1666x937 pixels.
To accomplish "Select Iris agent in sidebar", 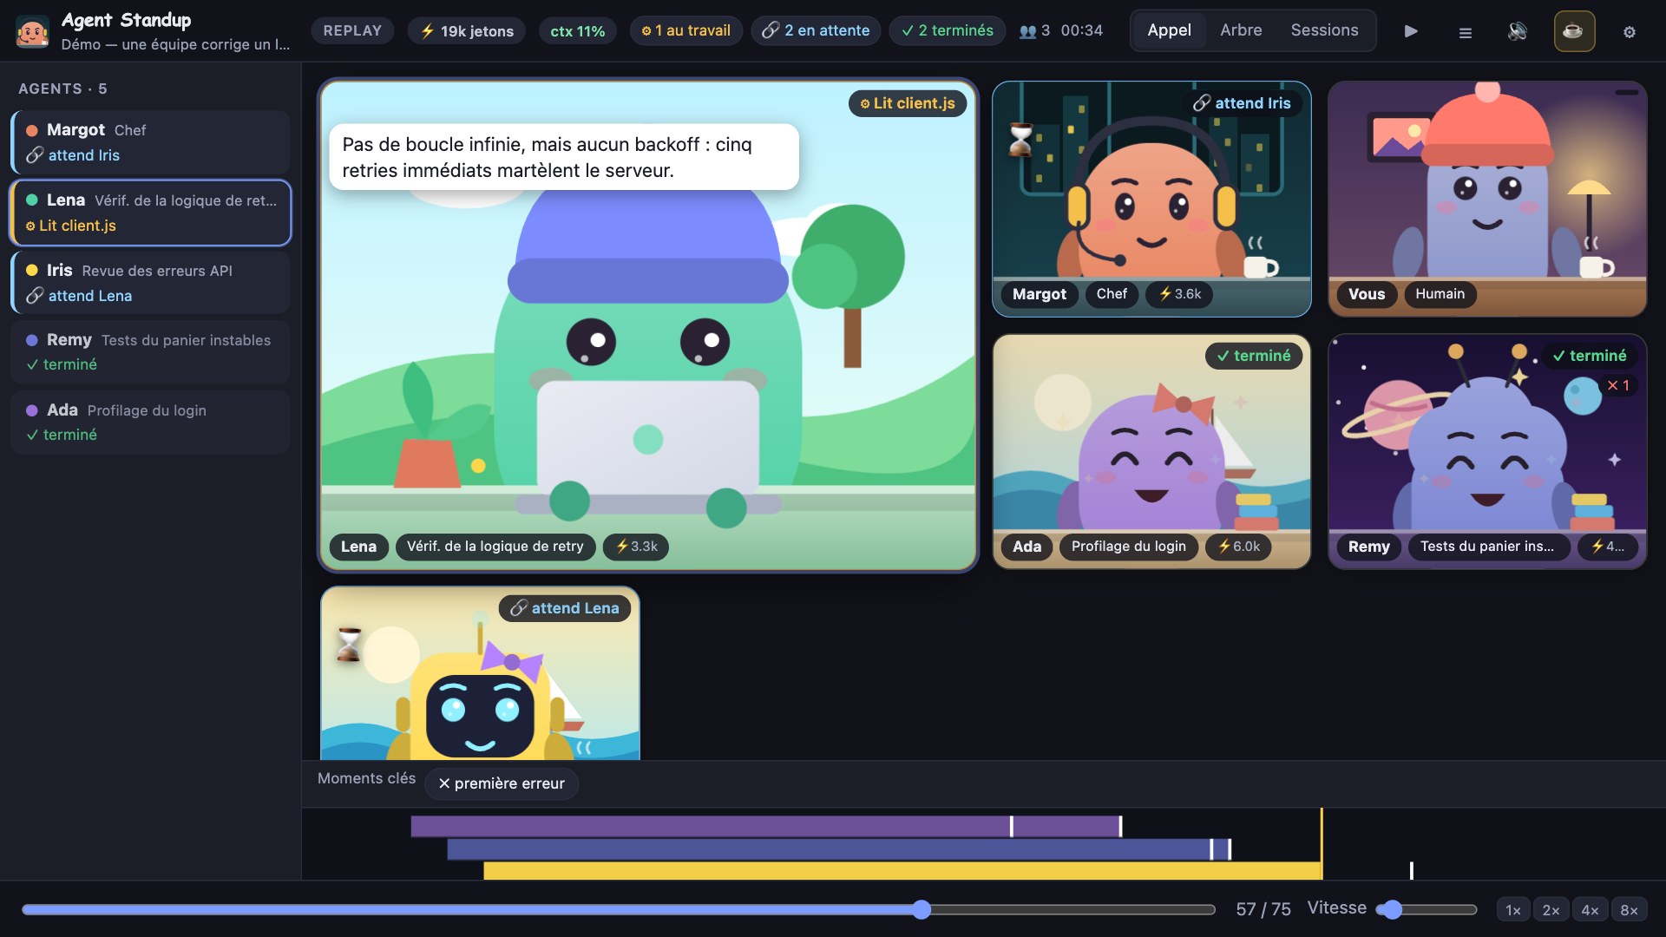I will click(151, 283).
